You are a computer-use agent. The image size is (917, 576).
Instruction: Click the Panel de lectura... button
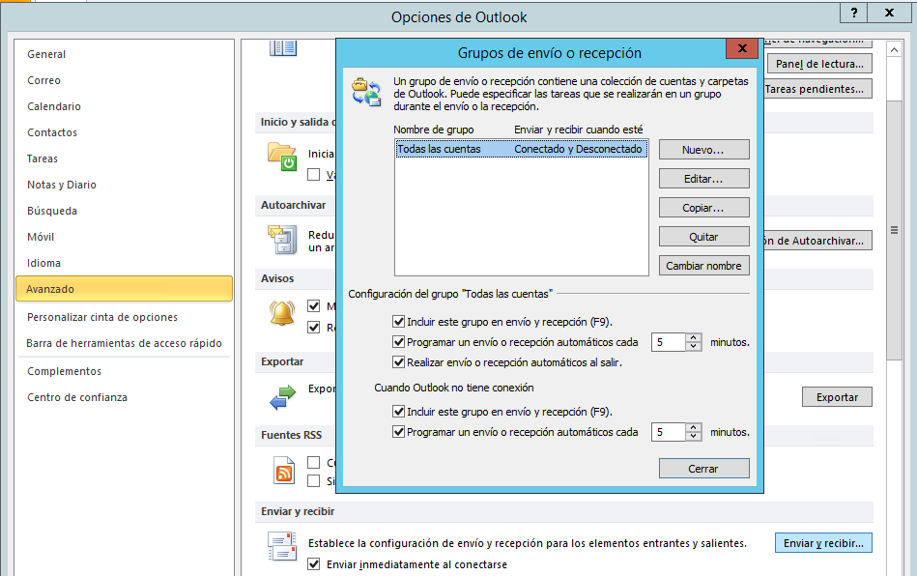[820, 64]
